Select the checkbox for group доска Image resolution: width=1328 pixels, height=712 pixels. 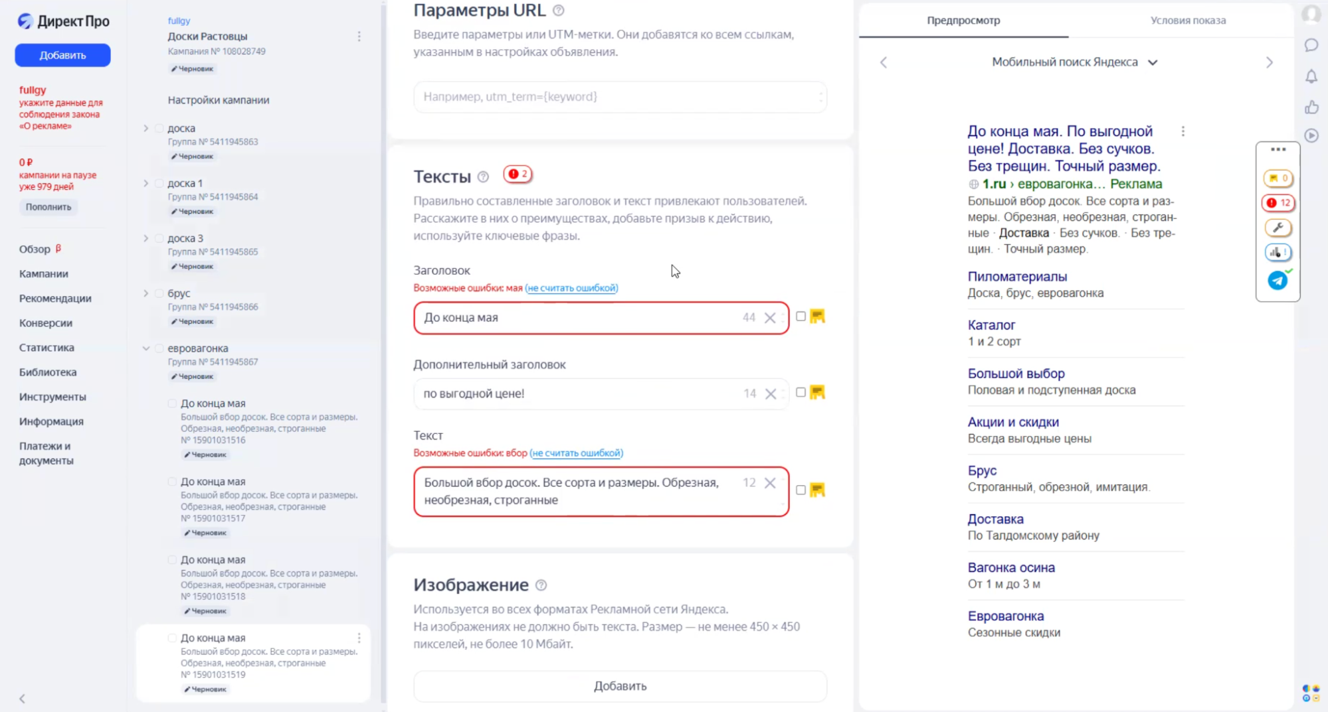pyautogui.click(x=159, y=128)
